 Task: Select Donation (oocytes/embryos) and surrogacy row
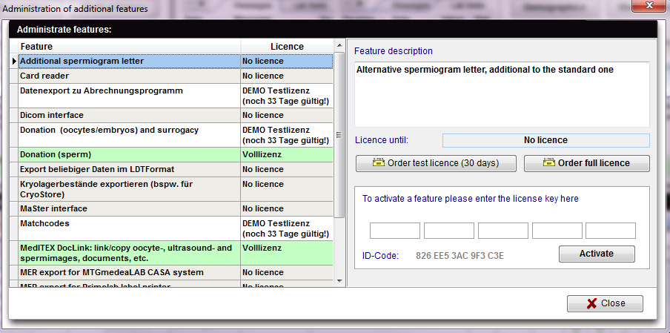click(175, 135)
